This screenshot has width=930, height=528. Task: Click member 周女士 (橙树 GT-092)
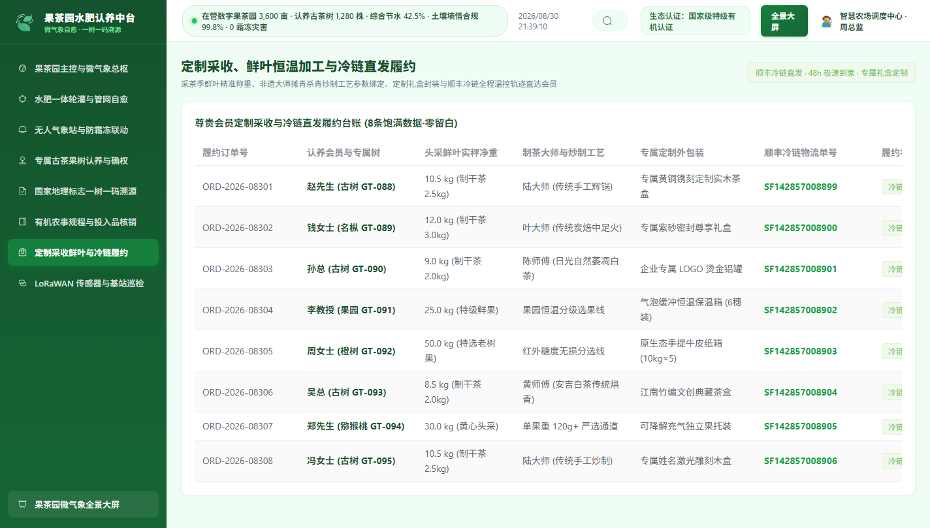(351, 351)
